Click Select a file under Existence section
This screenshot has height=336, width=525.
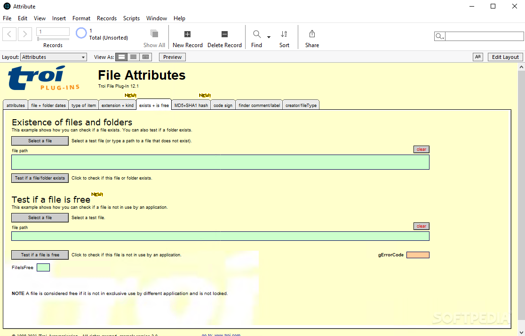click(40, 141)
